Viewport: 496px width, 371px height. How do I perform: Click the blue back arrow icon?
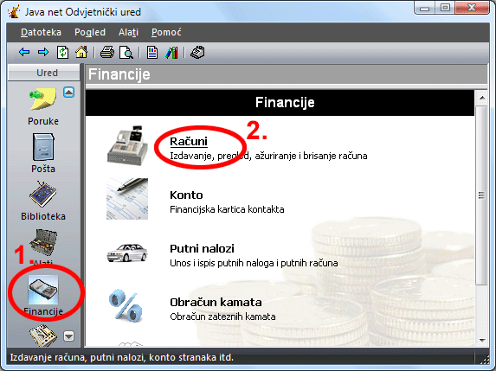tap(24, 52)
